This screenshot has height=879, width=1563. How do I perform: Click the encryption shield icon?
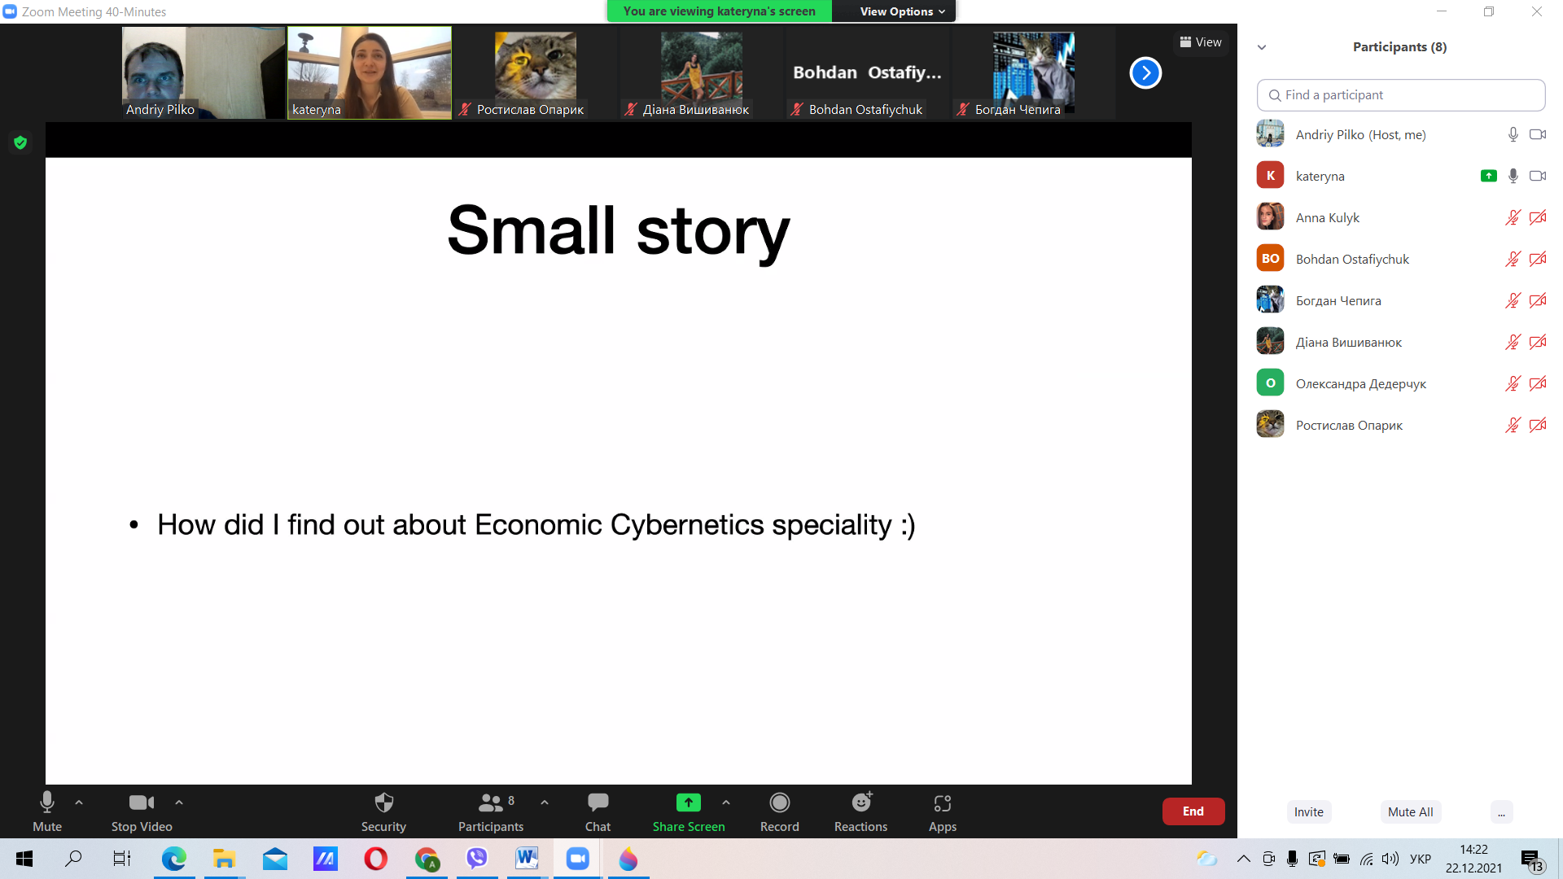point(20,142)
